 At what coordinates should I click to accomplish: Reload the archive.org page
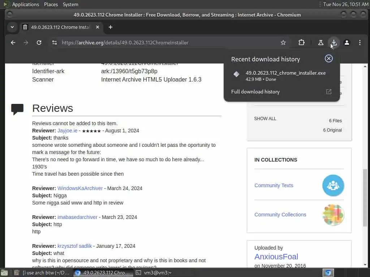[39, 43]
